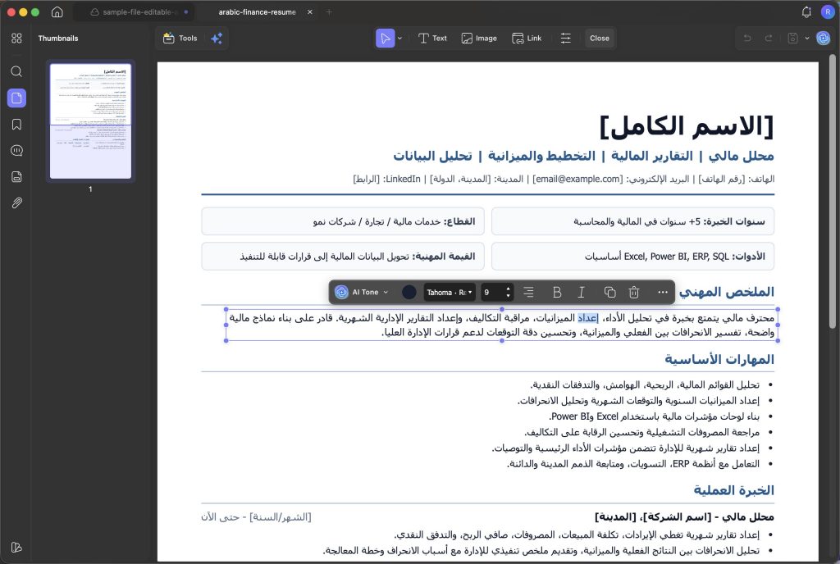
Task: Click the Close edit mode button
Action: click(600, 38)
